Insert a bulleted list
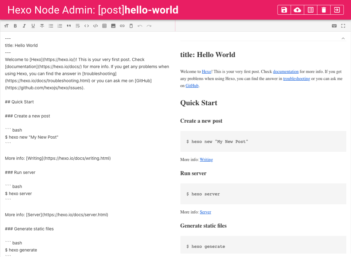This screenshot has width=351, height=257. pyautogui.click(x=51, y=26)
